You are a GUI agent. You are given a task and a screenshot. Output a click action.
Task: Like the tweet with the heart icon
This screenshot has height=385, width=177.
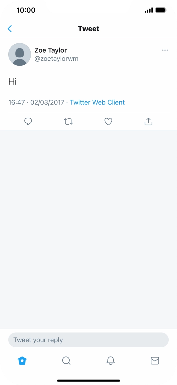click(x=108, y=121)
